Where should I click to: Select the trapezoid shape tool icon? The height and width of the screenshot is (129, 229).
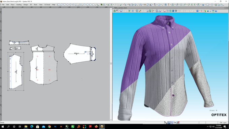[x=65, y=5]
